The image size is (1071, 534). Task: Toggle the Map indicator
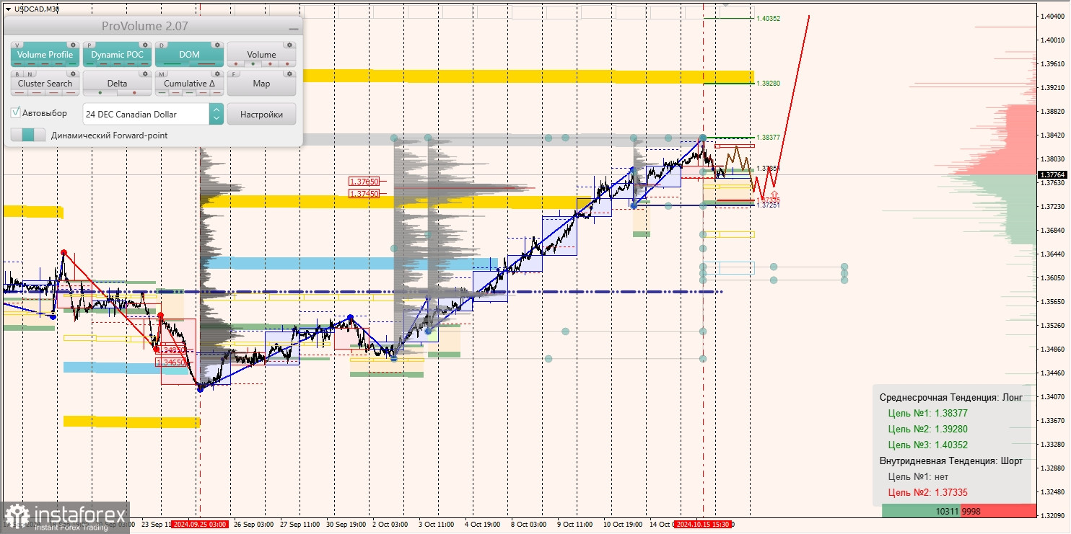point(261,84)
